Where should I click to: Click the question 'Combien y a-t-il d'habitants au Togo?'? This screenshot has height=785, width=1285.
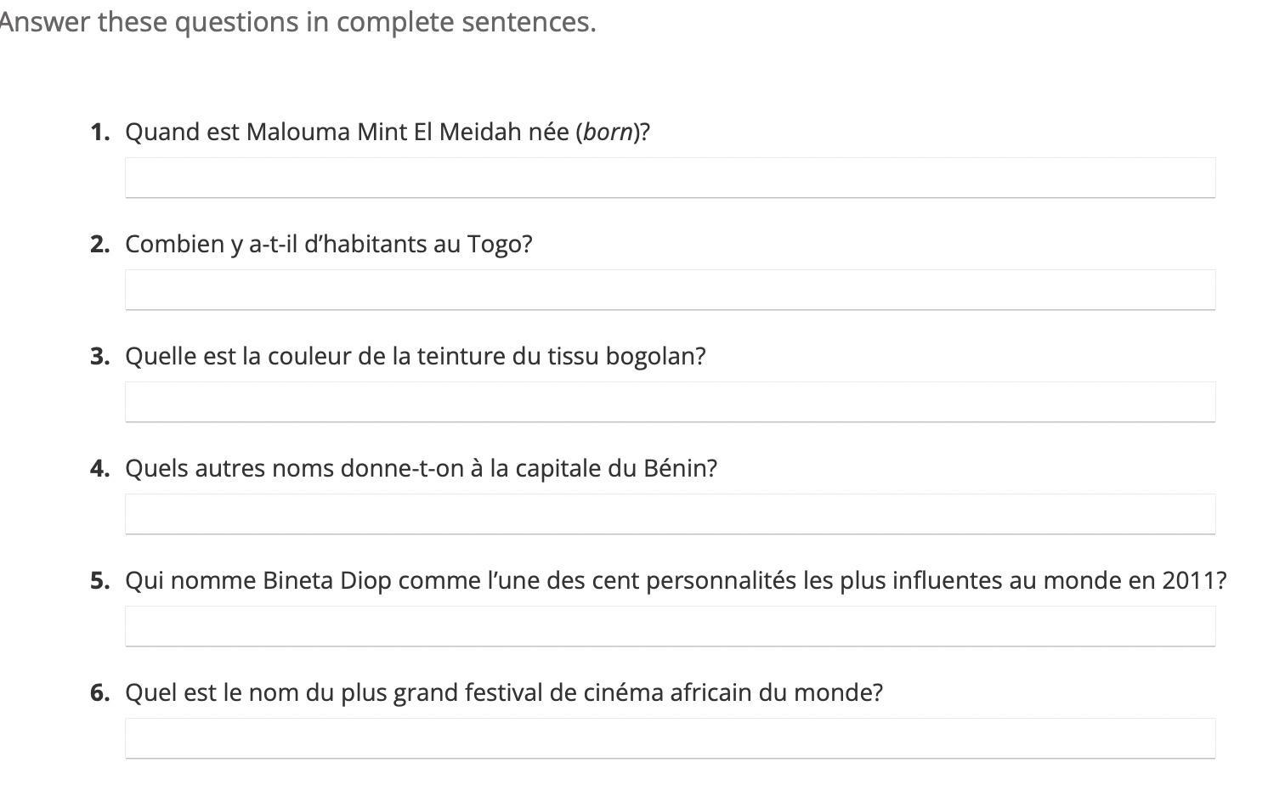(329, 245)
